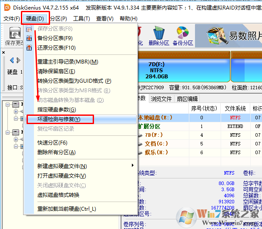262x229 pixels.
Task: Open the submenu arrow beside 新建虚拟硬盘文件
Action: click(132, 165)
